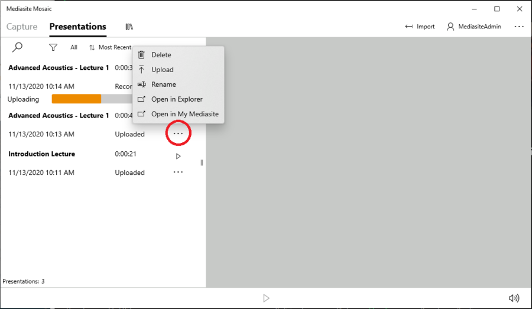
Task: Click the volume speaker icon
Action: coord(514,298)
